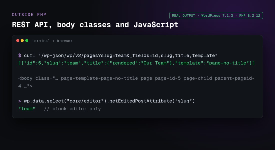Click the body class page-template line
This screenshot has height=150, width=275.
pyautogui.click(x=136, y=78)
